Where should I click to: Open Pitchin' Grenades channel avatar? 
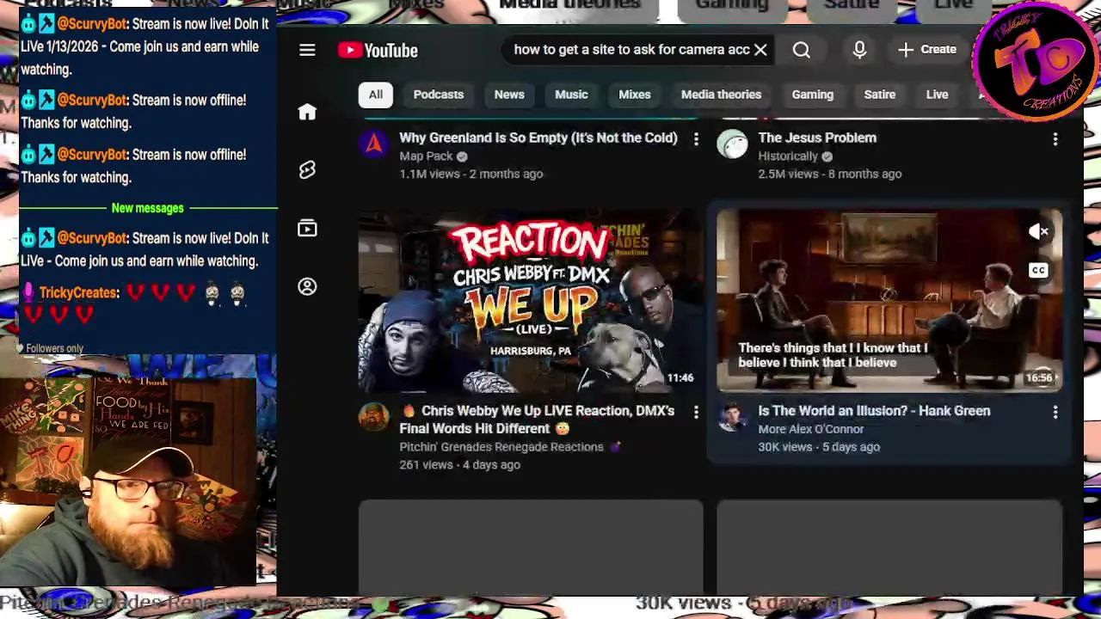point(373,418)
